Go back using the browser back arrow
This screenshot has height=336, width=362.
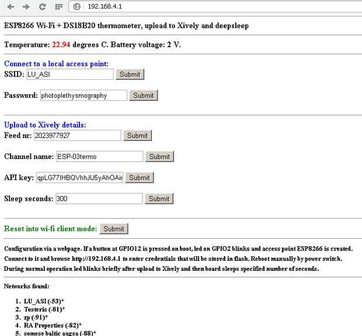11,6
